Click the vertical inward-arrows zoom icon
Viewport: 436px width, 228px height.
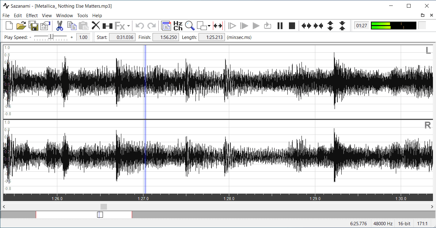click(x=342, y=26)
